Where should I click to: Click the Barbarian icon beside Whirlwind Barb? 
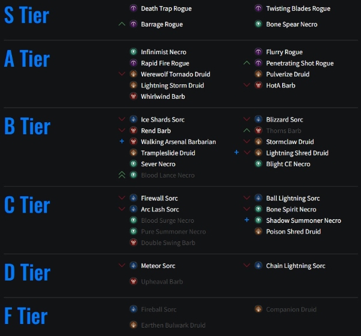tap(134, 96)
